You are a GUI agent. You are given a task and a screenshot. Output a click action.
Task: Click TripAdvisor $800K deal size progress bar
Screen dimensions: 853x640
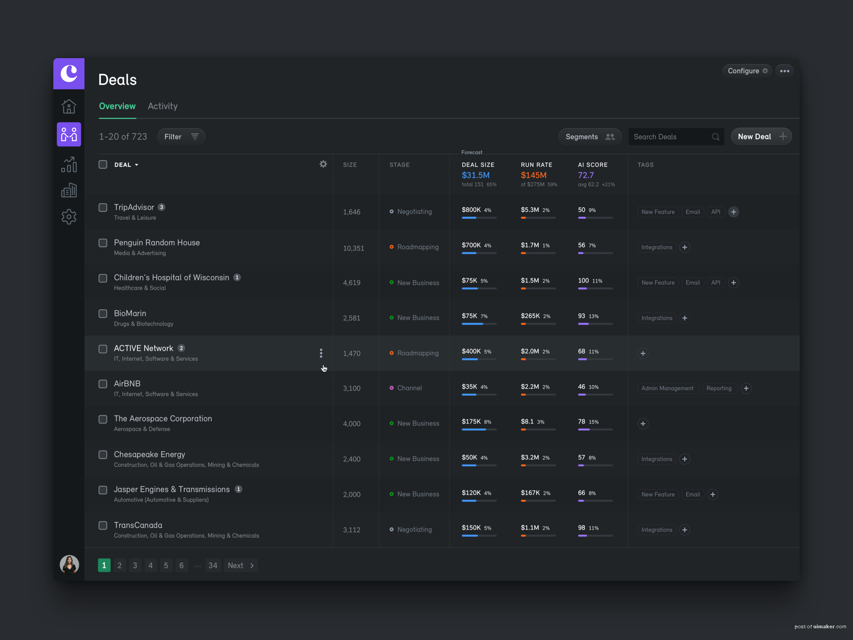pyautogui.click(x=479, y=218)
